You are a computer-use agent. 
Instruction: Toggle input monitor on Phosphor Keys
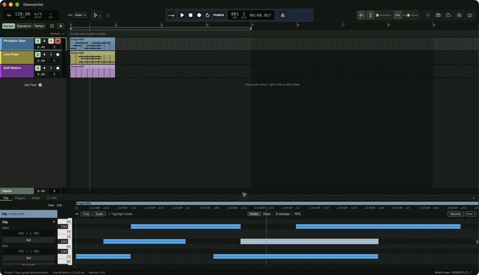[x=51, y=41]
